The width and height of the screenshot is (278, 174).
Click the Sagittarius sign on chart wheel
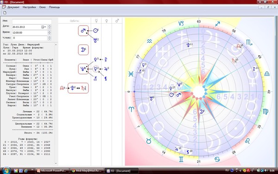tap(217, 24)
